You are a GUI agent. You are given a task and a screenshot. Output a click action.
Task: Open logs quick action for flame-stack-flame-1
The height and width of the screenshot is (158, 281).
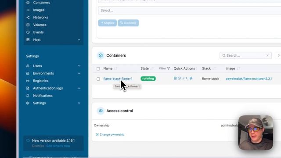175,78
